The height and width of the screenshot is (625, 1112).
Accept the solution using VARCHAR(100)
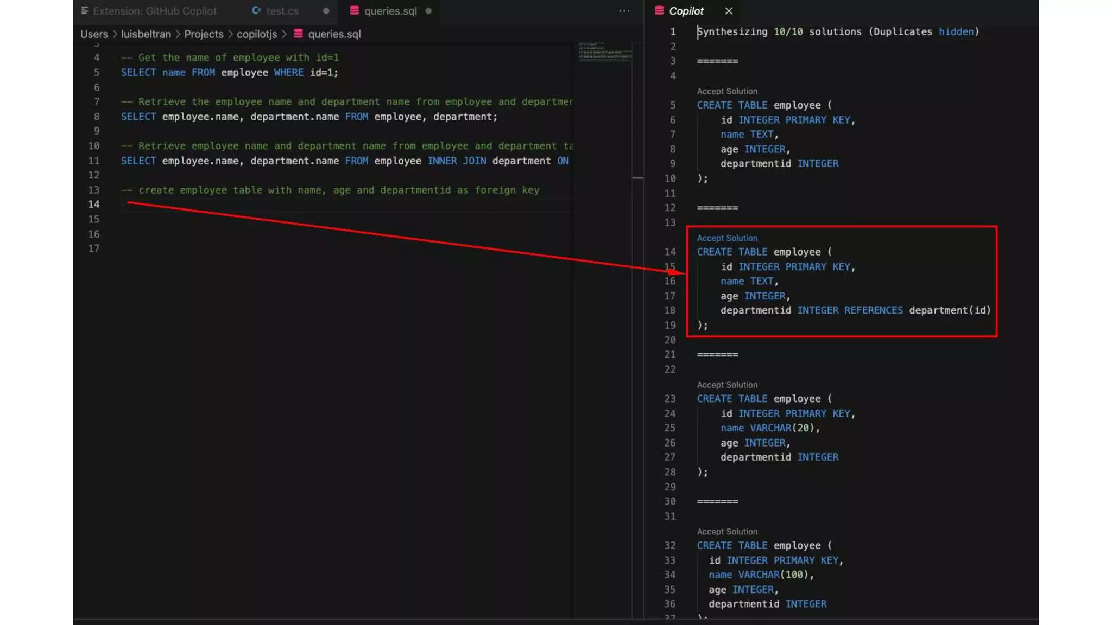tap(726, 532)
